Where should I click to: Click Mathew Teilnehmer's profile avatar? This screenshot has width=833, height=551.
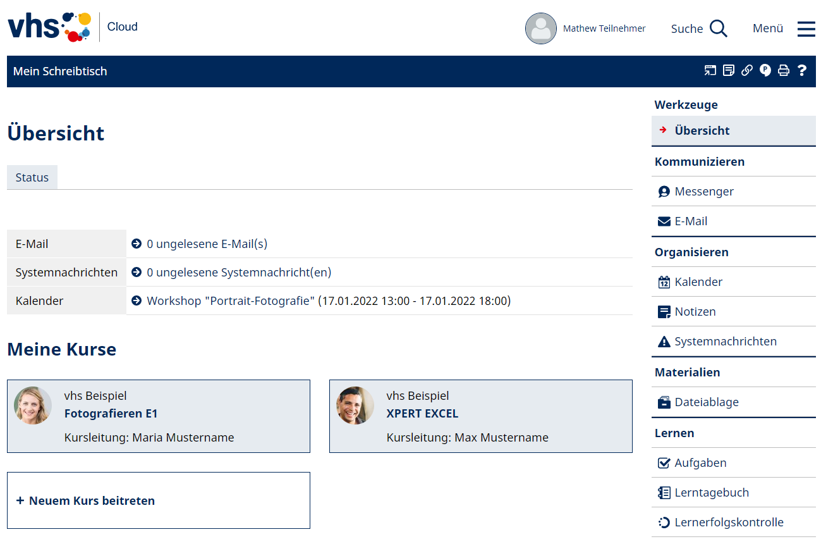[541, 28]
